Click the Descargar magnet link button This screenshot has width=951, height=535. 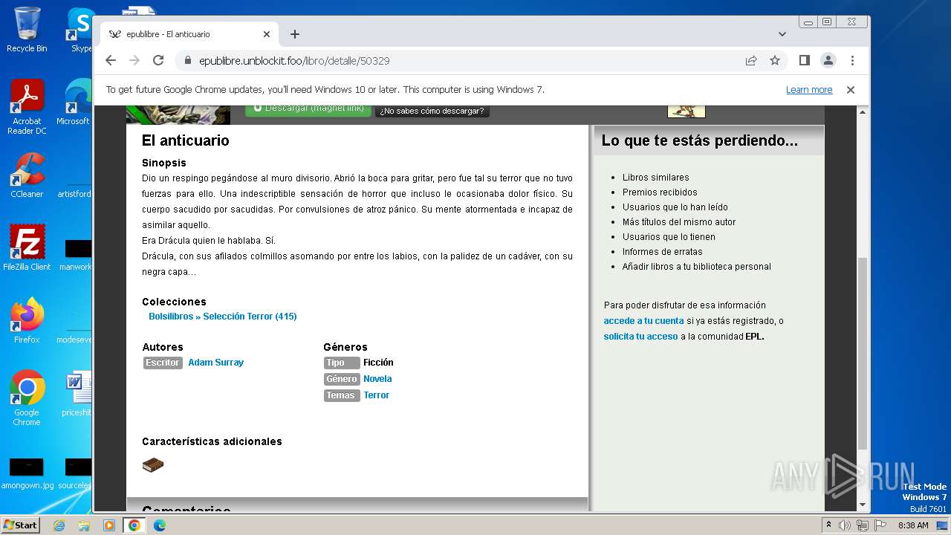(x=308, y=109)
